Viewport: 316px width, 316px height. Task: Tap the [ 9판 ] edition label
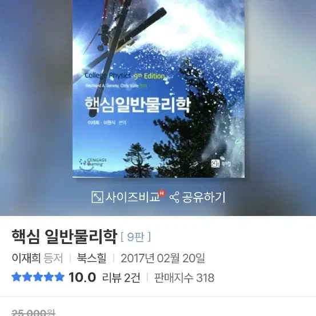135,237
